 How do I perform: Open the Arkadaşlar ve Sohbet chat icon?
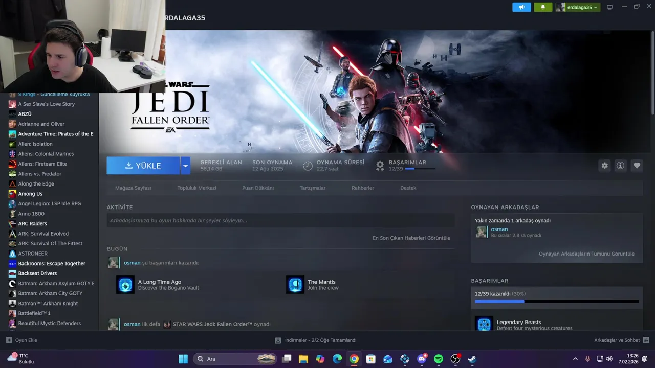646,340
